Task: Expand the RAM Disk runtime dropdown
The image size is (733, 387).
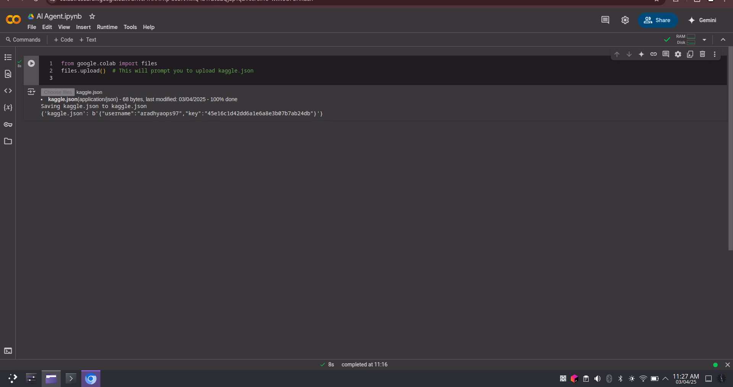Action: pos(704,40)
